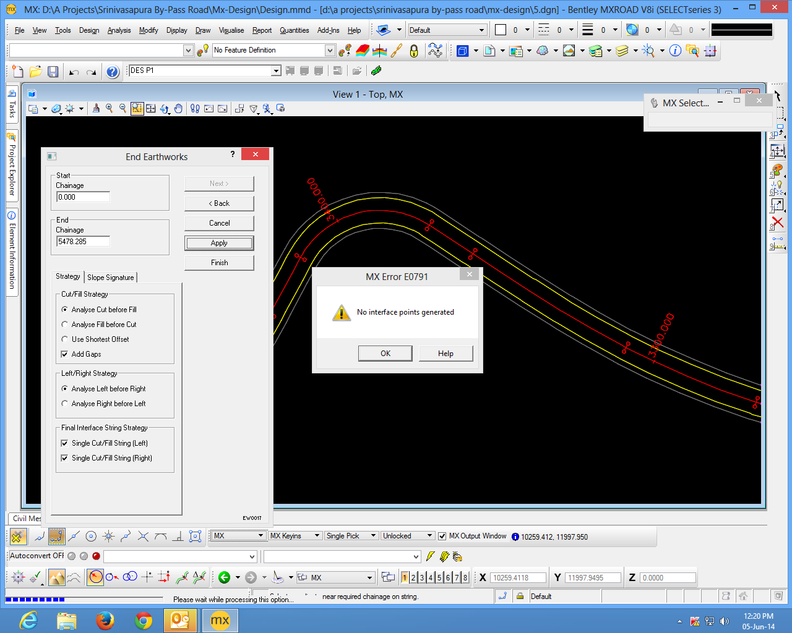Click the green left arrow icon

pyautogui.click(x=224, y=577)
